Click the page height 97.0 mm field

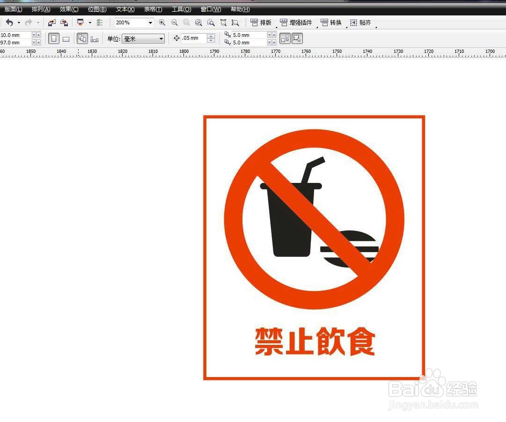(x=15, y=42)
